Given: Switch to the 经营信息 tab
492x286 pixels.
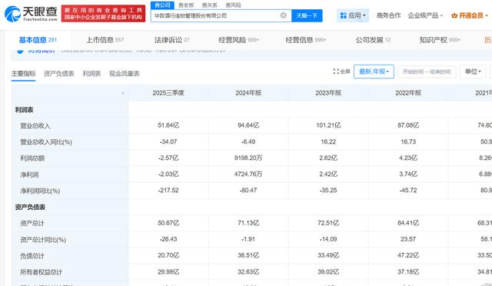Looking at the screenshot, I should click(306, 40).
